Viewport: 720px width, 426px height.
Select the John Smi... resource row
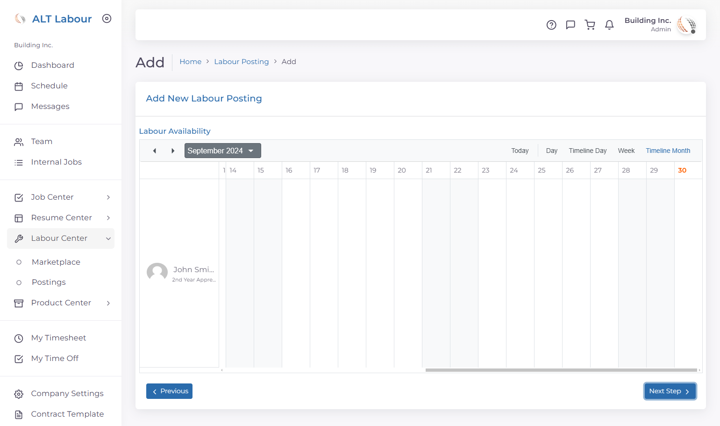pos(179,273)
